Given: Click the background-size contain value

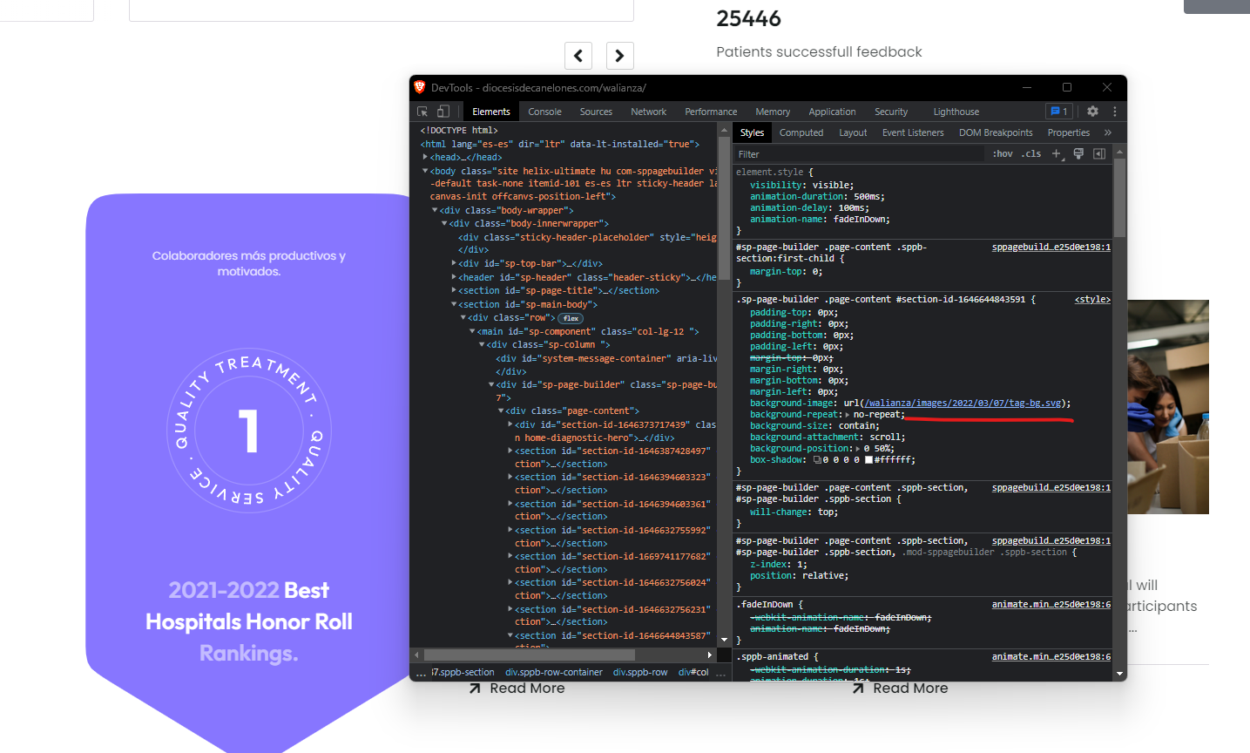Looking at the screenshot, I should point(859,426).
